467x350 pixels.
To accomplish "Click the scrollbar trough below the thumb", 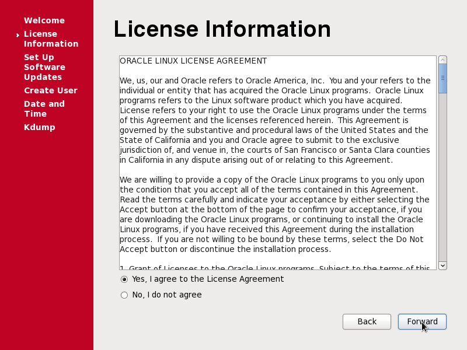I will click(442, 177).
